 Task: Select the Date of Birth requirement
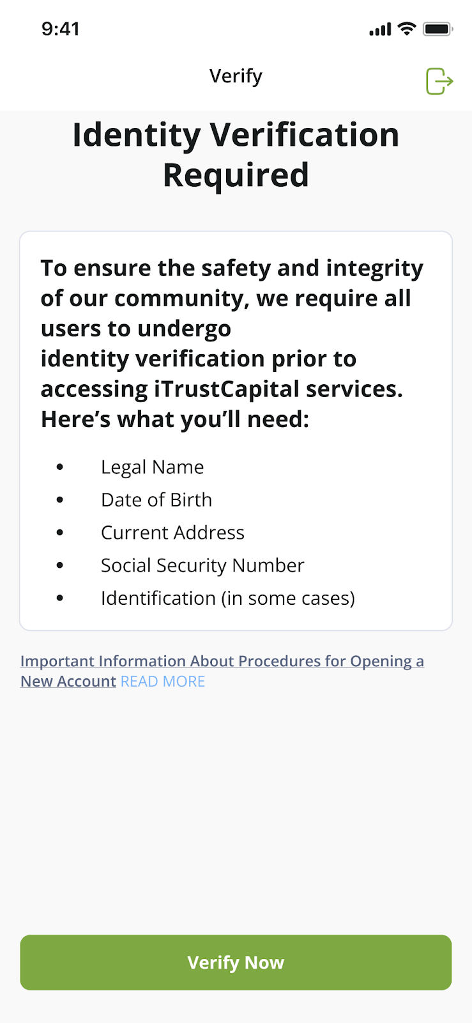click(x=156, y=500)
